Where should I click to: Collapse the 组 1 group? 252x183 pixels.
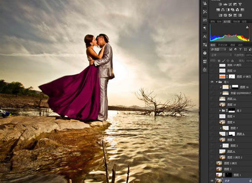tap(217, 82)
